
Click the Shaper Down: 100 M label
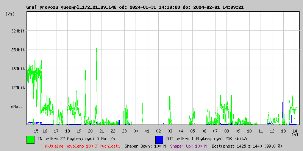coord(145,146)
